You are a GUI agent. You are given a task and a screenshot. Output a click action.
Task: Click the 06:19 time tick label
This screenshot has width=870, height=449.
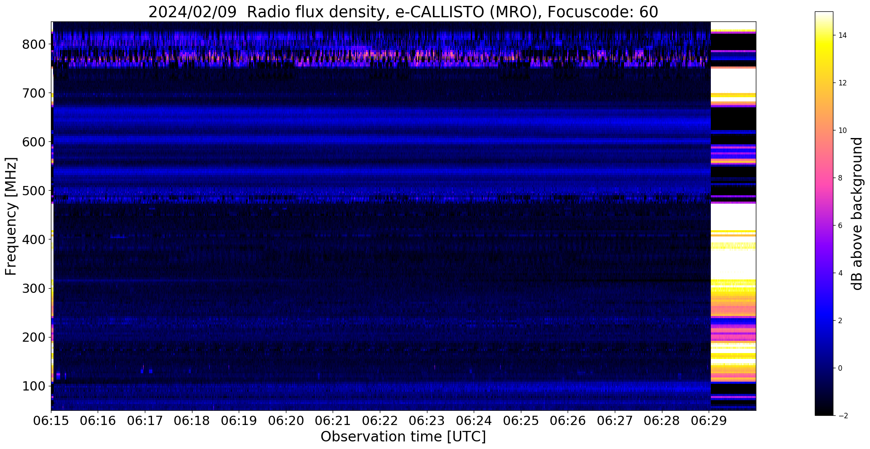click(x=239, y=421)
